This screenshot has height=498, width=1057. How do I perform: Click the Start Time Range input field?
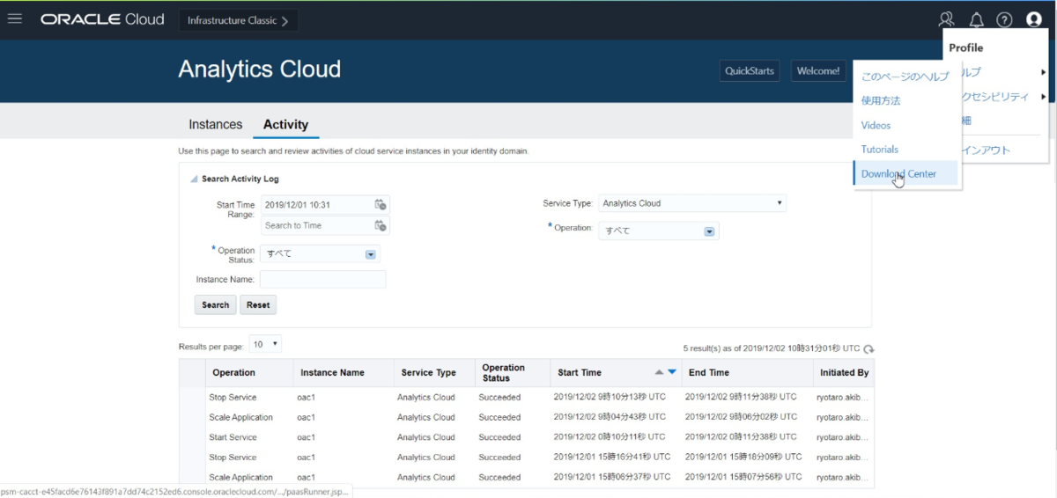pyautogui.click(x=316, y=204)
